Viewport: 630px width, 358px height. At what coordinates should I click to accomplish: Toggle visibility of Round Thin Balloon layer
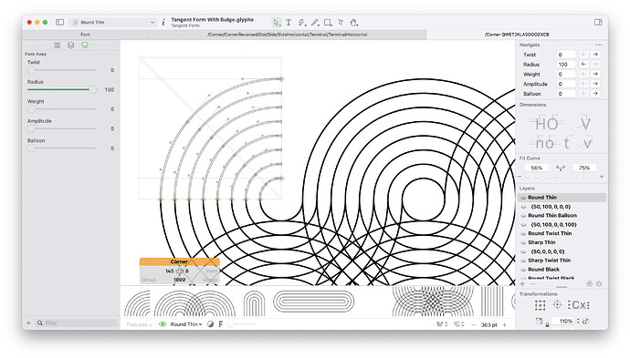point(523,216)
